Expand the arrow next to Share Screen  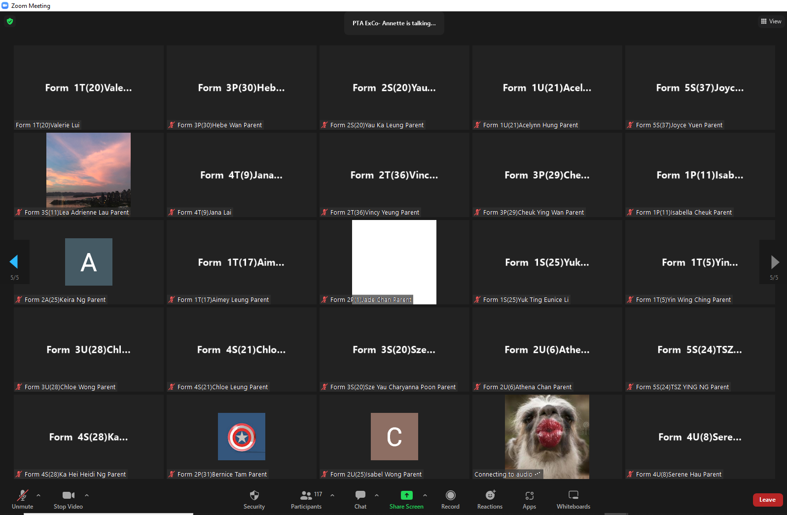coord(425,495)
